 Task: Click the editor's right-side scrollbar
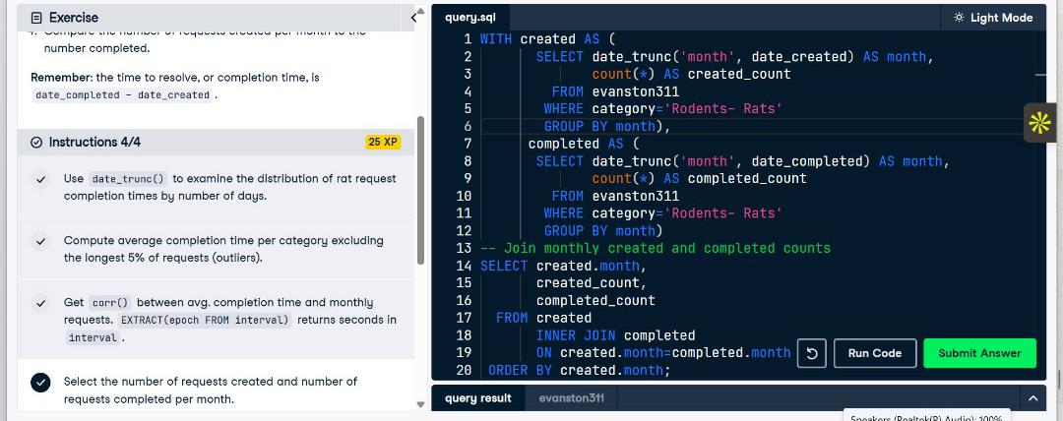coord(1041,204)
